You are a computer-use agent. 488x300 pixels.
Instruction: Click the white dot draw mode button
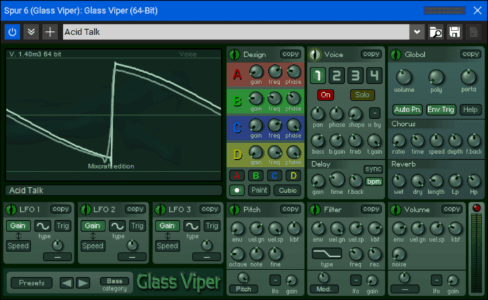pos(237,190)
